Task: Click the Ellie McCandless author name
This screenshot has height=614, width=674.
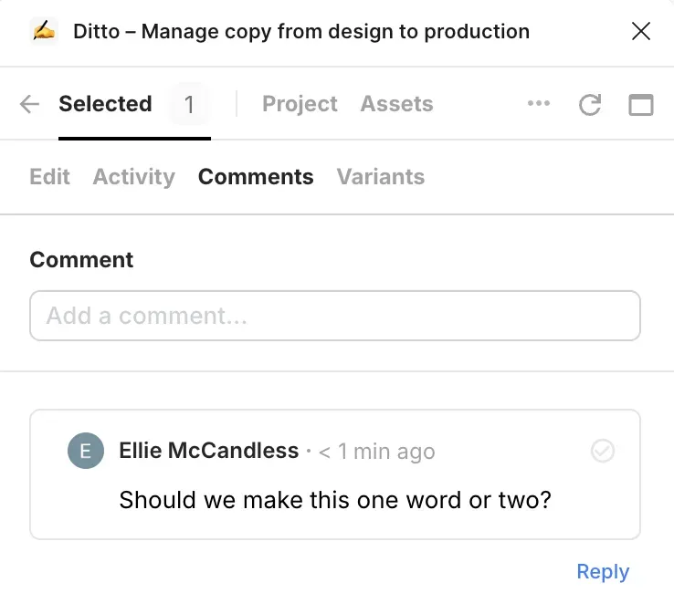Action: [x=209, y=451]
